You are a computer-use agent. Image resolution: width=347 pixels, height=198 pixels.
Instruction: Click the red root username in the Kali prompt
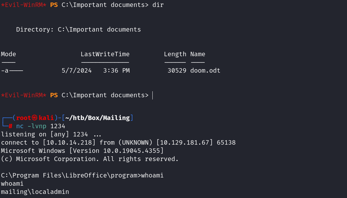(x=24, y=118)
